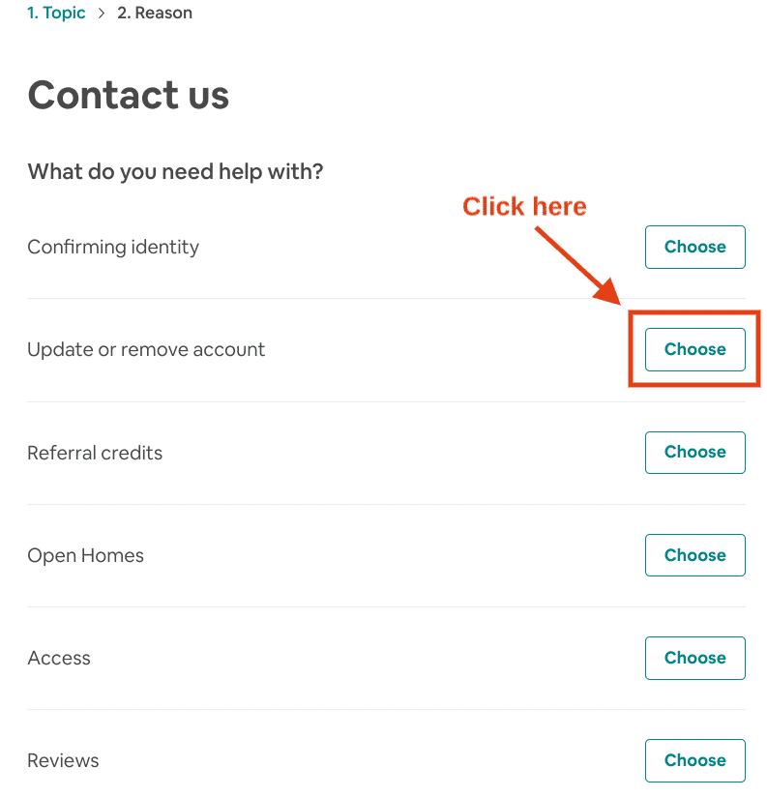Select the Referral credits row label
Image resolution: width=767 pixels, height=797 pixels.
point(94,452)
